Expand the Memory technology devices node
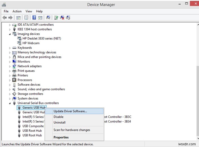The height and width of the screenshot is (147, 199). [10, 52]
